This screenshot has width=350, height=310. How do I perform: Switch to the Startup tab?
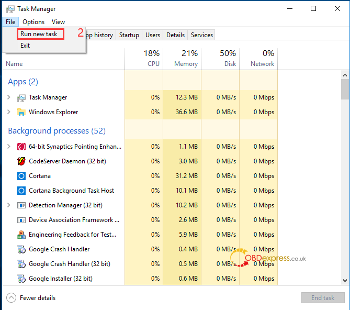pos(129,35)
